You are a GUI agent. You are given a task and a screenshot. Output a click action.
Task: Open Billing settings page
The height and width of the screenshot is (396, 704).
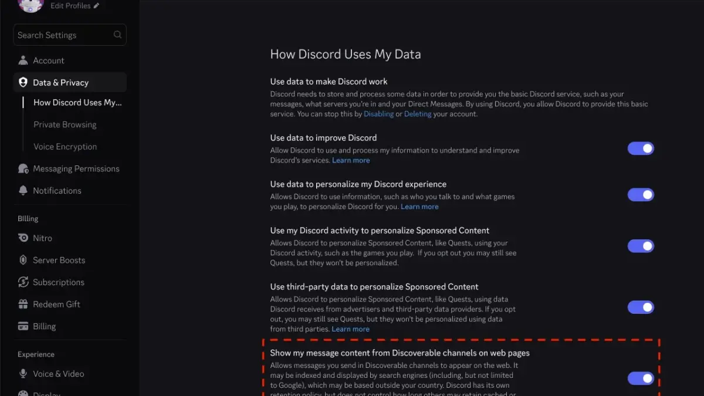(70, 326)
